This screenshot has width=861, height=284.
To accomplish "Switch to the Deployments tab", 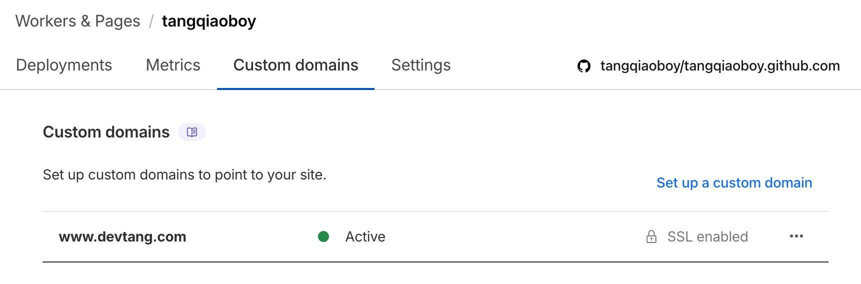I will click(64, 65).
